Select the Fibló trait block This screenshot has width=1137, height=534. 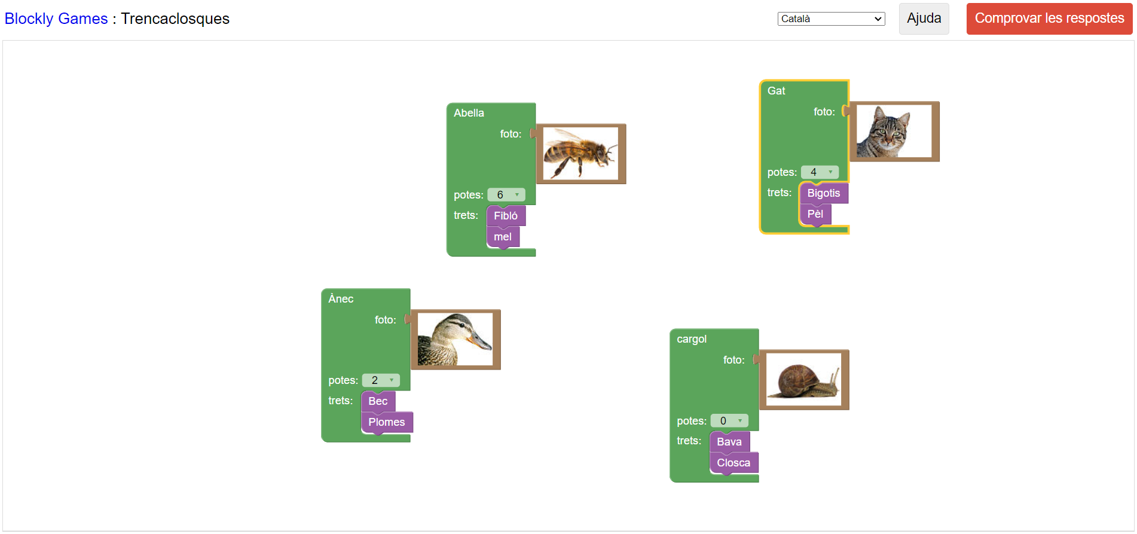tap(506, 216)
